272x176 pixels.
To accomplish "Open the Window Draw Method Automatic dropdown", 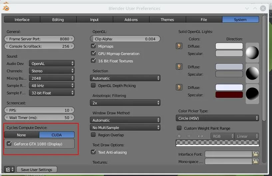I will [x=125, y=120].
